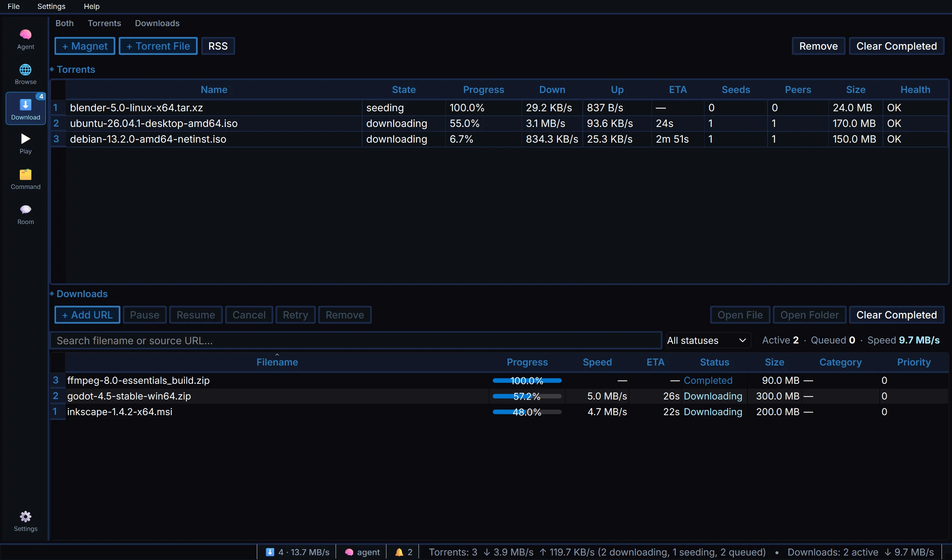The width and height of the screenshot is (952, 560).
Task: Select the blender-5.0-linux-x64.tar.xz torrent row
Action: (500, 108)
